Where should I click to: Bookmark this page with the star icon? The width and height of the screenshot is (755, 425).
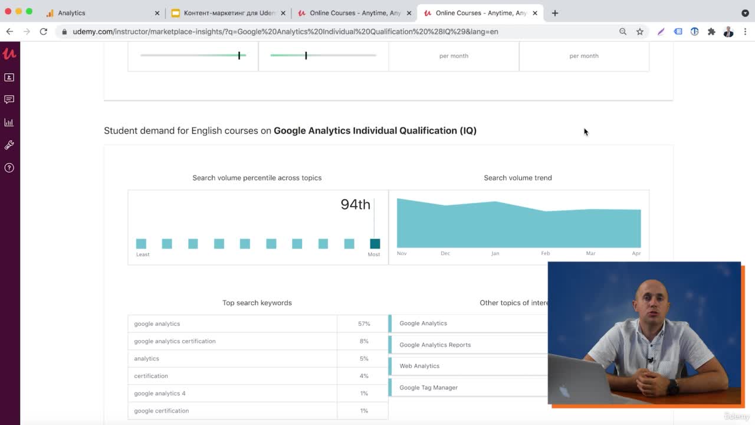(640, 31)
